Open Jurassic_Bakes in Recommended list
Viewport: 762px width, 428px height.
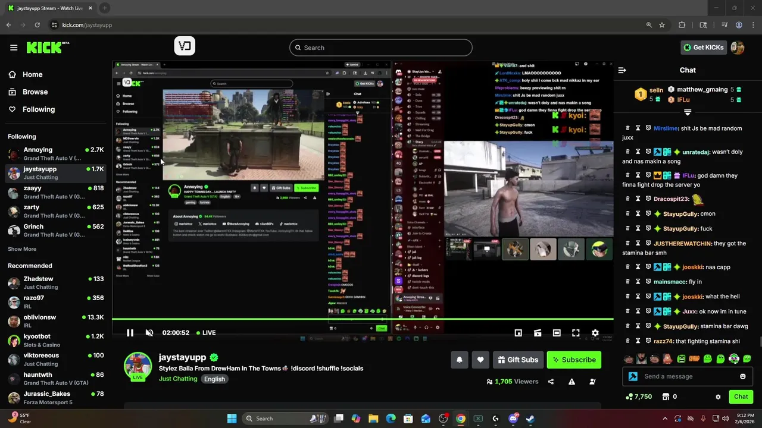coord(55,398)
